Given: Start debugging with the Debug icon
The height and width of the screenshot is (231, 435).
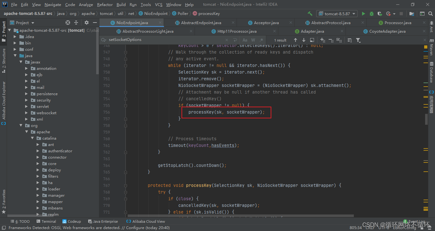Looking at the screenshot, I should coord(371,14).
